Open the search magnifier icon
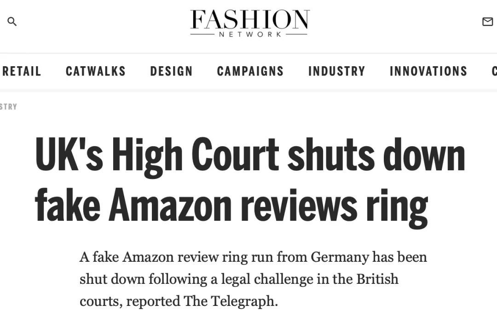This screenshot has height=328, width=497. tap(12, 22)
